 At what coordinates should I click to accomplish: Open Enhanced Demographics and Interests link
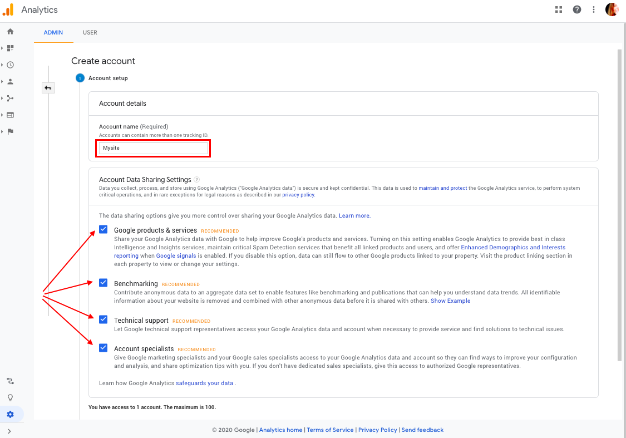(x=513, y=248)
